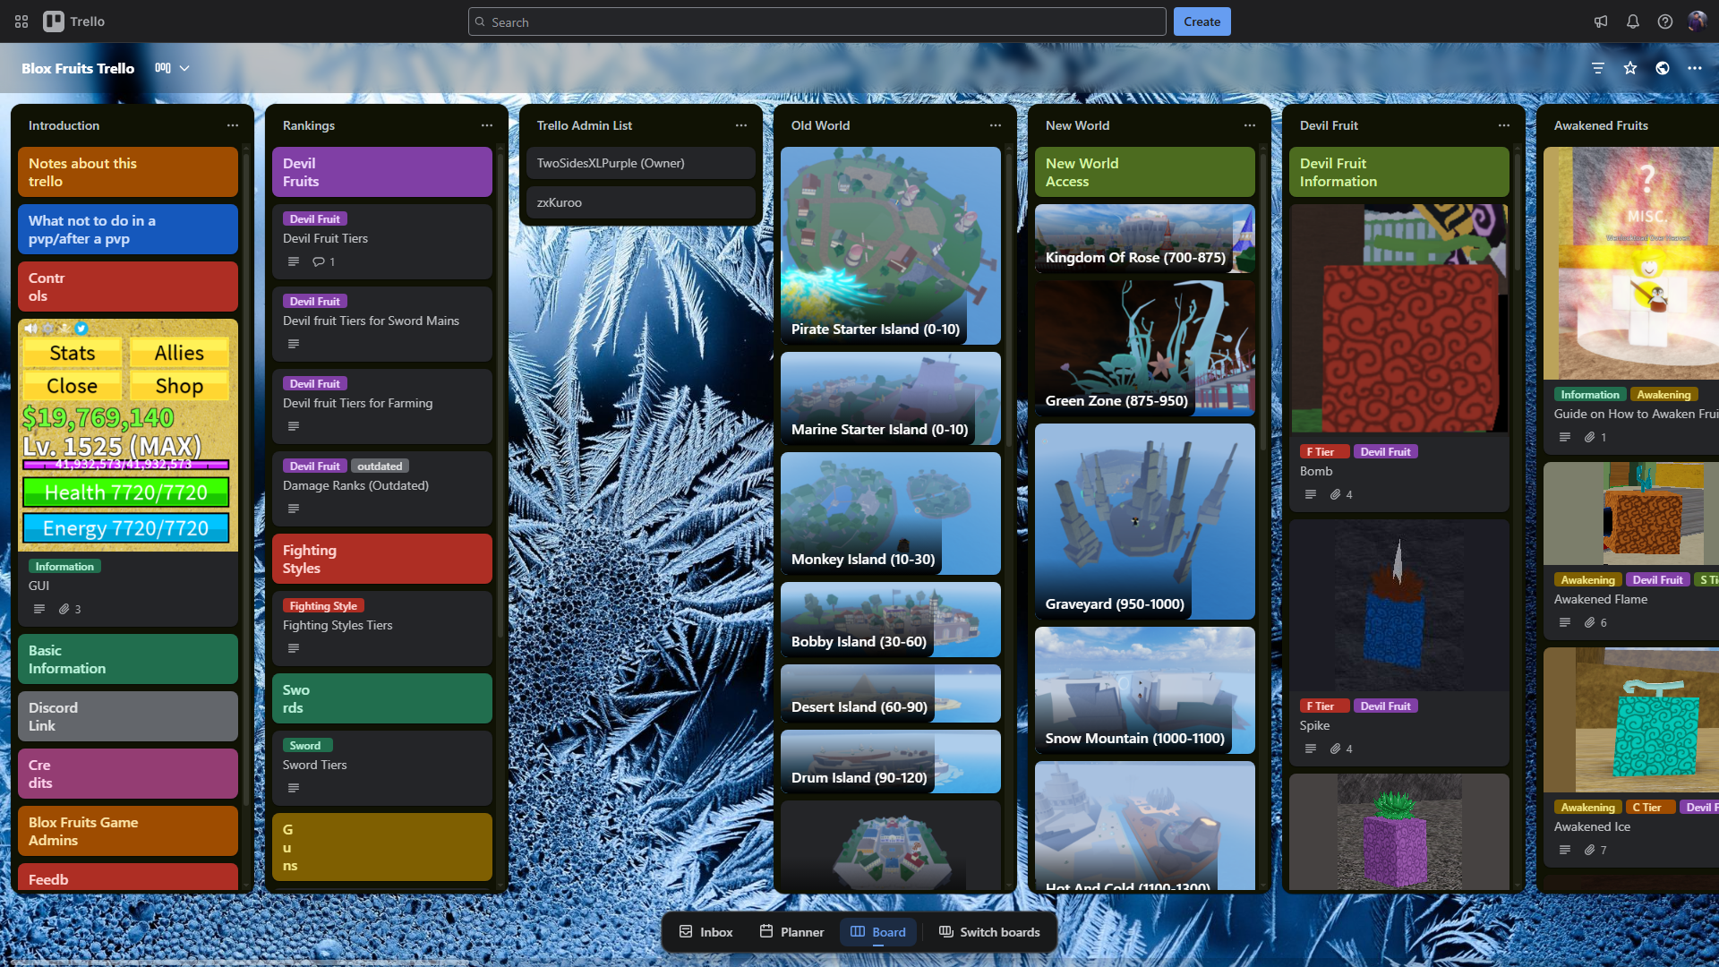
Task: Open the app switcher grid icon
Action: click(x=21, y=21)
